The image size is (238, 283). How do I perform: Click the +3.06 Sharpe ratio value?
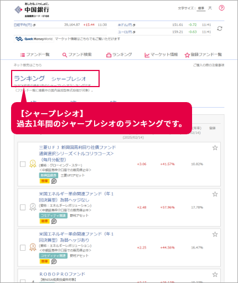tap(142, 164)
